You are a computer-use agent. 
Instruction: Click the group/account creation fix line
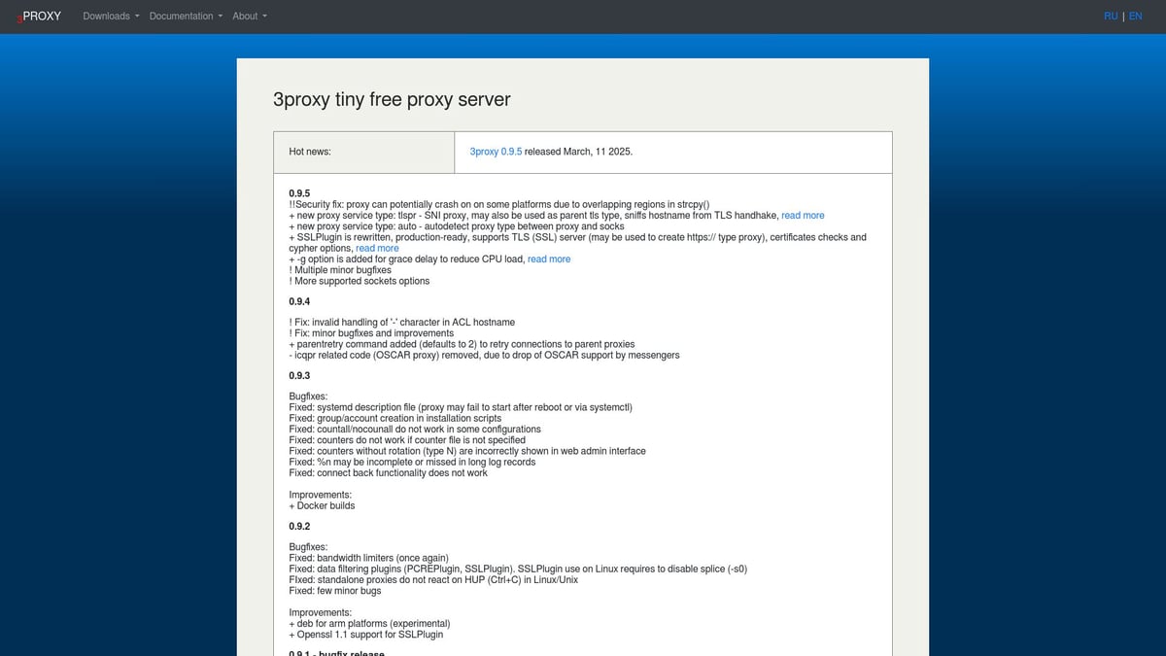click(x=395, y=419)
